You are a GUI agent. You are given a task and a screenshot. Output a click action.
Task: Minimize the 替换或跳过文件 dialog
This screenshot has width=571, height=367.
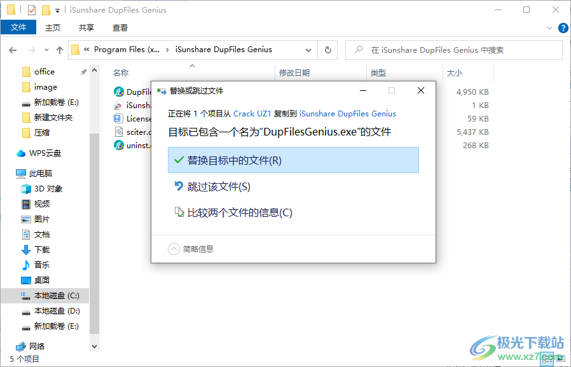click(362, 91)
